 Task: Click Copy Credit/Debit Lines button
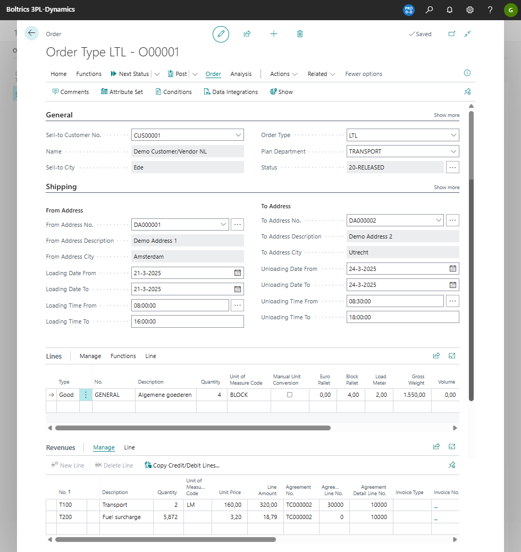pyautogui.click(x=182, y=465)
